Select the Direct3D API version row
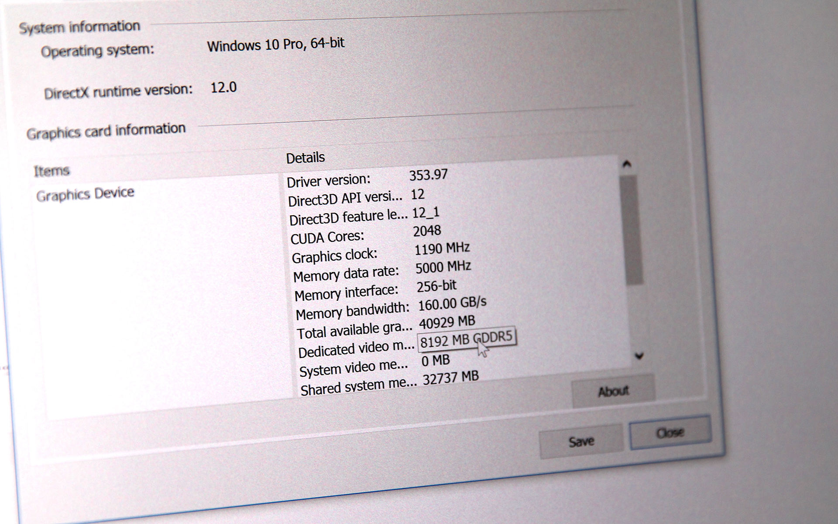Screen dimensions: 838x524 pyautogui.click(x=345, y=199)
